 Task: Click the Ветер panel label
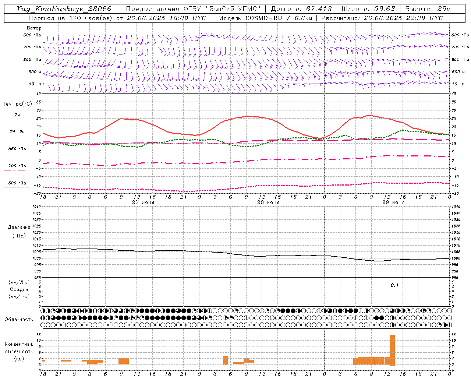coord(34,28)
